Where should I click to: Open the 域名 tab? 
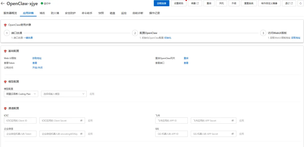[x=42, y=13]
